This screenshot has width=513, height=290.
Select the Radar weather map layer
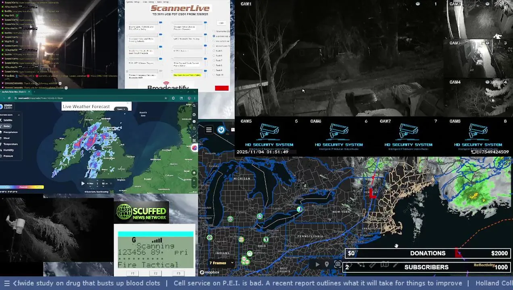tap(6, 126)
